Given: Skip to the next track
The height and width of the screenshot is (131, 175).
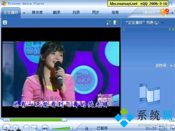Looking at the screenshot, I should (x=34, y=128).
